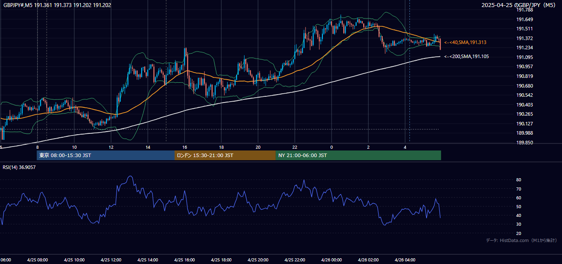Click price axis value 191.649
The height and width of the screenshot is (264, 562).
pos(525,19)
